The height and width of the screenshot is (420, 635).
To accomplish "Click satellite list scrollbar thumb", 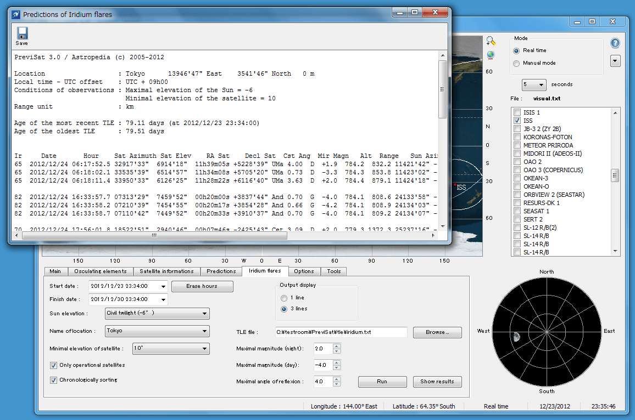I will click(x=615, y=176).
